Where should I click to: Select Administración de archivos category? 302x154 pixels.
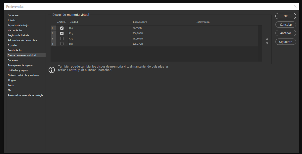coord(26,40)
